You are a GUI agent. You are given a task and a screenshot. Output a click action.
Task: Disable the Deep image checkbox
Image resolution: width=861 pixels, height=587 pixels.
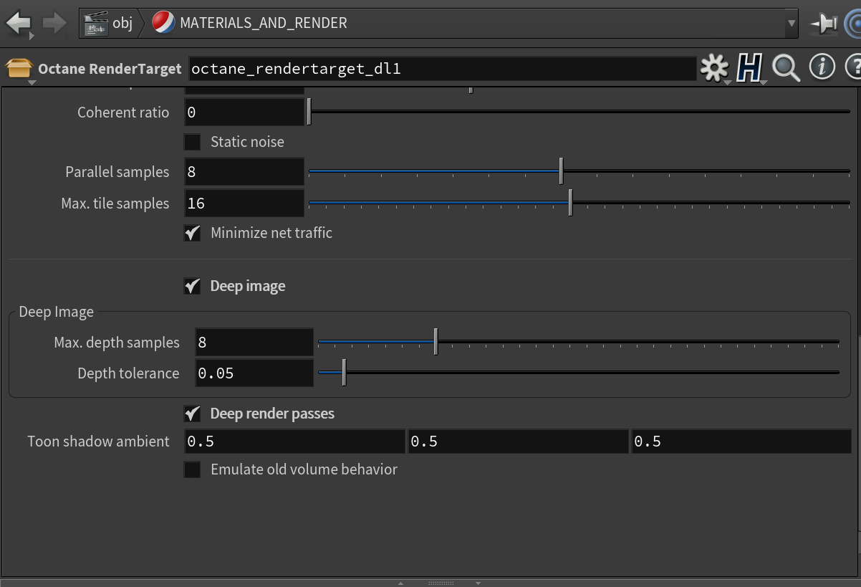click(x=192, y=286)
